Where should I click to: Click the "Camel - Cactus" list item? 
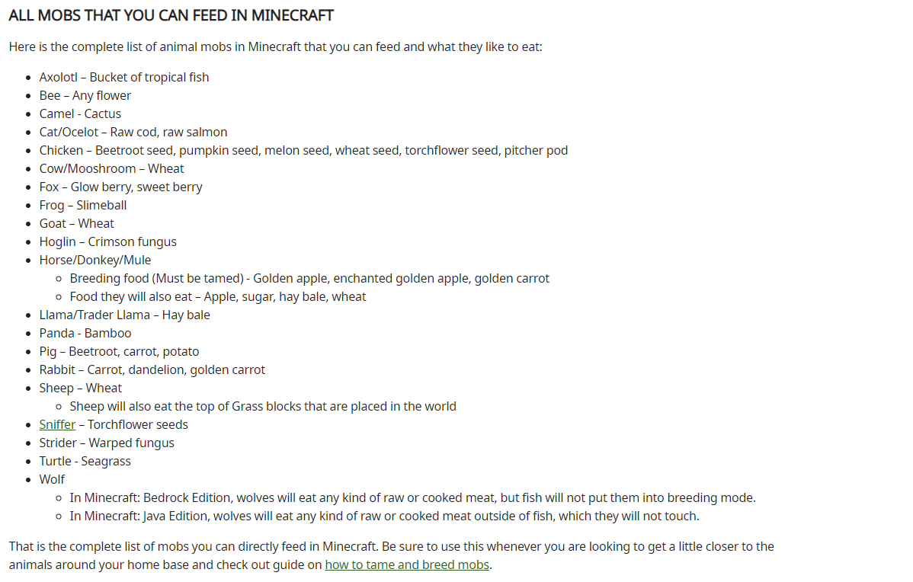coord(80,114)
